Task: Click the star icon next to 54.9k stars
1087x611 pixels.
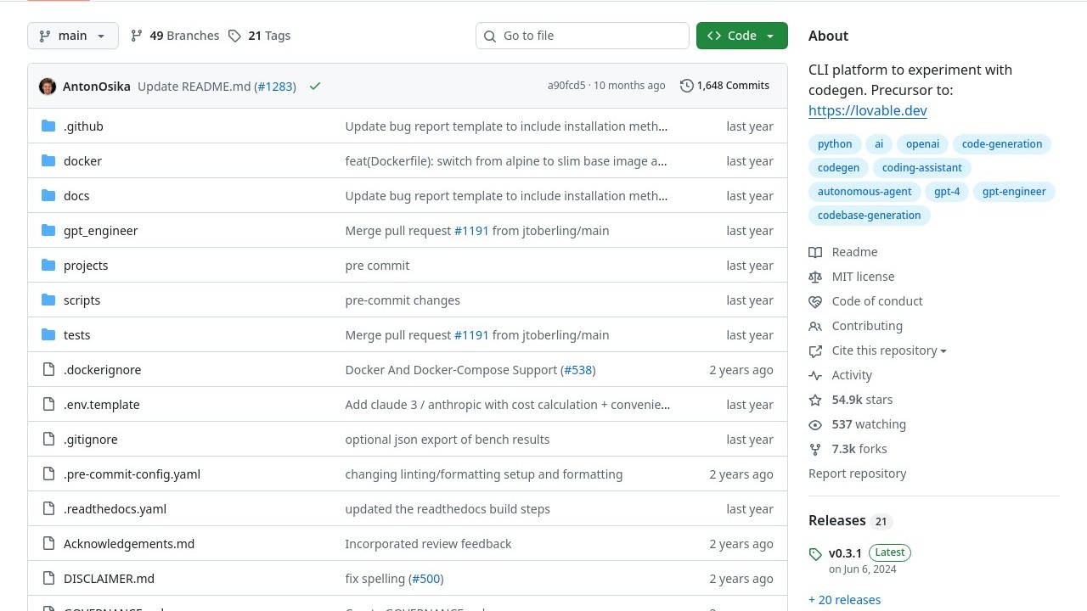Action: [x=815, y=400]
